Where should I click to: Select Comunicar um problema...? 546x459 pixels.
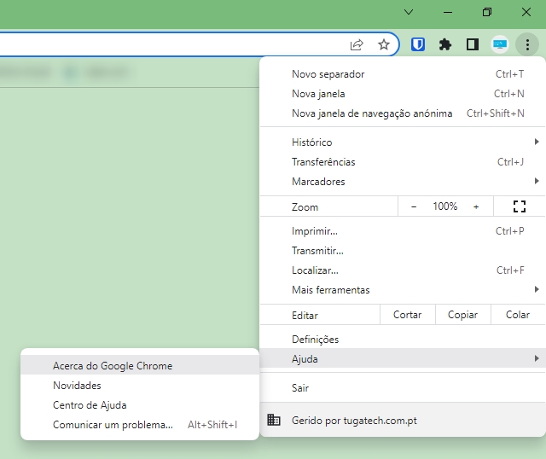(x=140, y=425)
